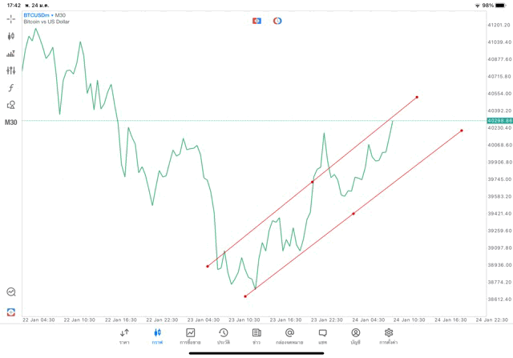513x358 pixels.
Task: Open the indicators list icon
Action: 11,54
